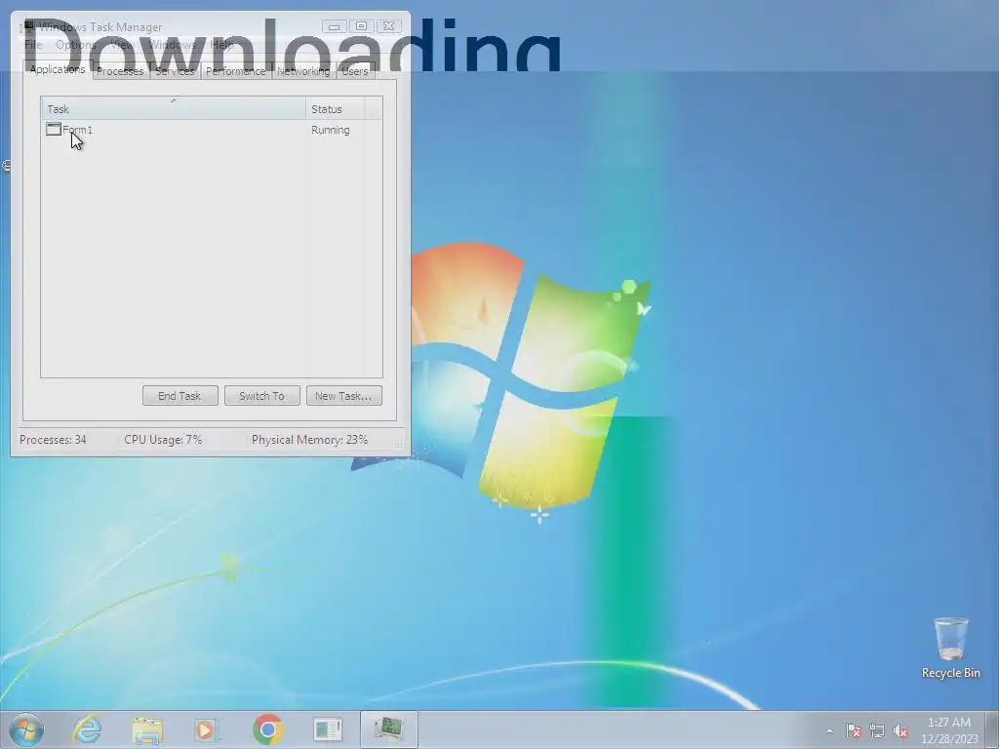The width and height of the screenshot is (999, 749).
Task: Launch Google Chrome from the taskbar
Action: click(x=267, y=729)
